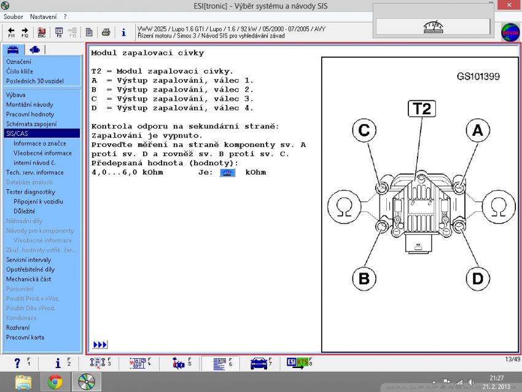The image size is (522, 392).
Task: Click the circled B label in coil diagram
Action: point(364,278)
